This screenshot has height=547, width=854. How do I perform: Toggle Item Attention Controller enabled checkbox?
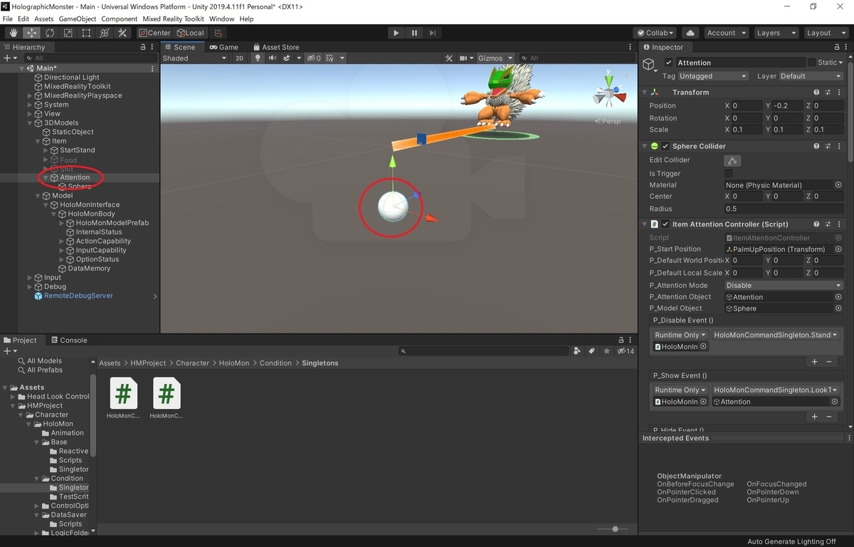665,224
